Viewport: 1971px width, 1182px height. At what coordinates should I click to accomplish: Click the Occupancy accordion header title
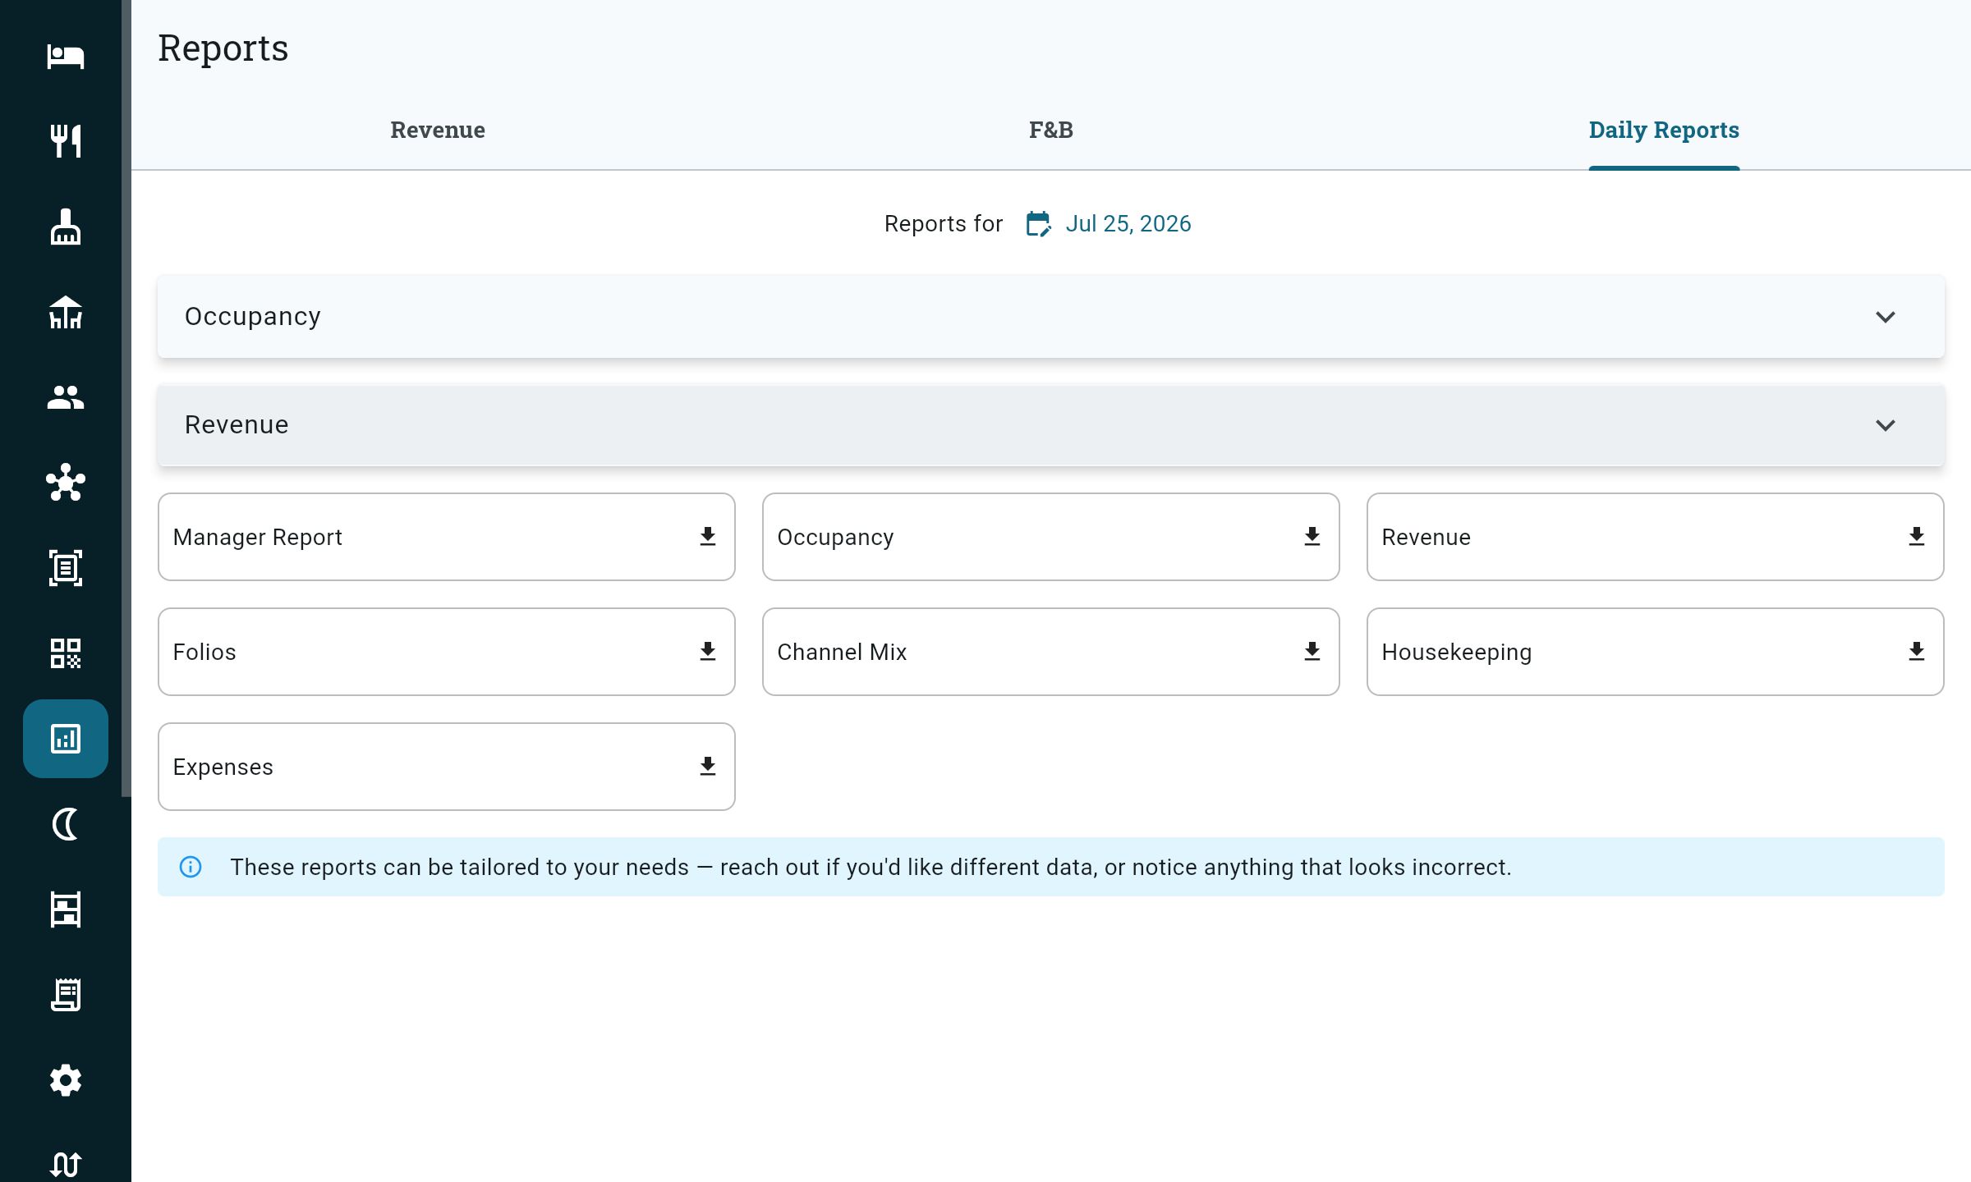tap(253, 317)
